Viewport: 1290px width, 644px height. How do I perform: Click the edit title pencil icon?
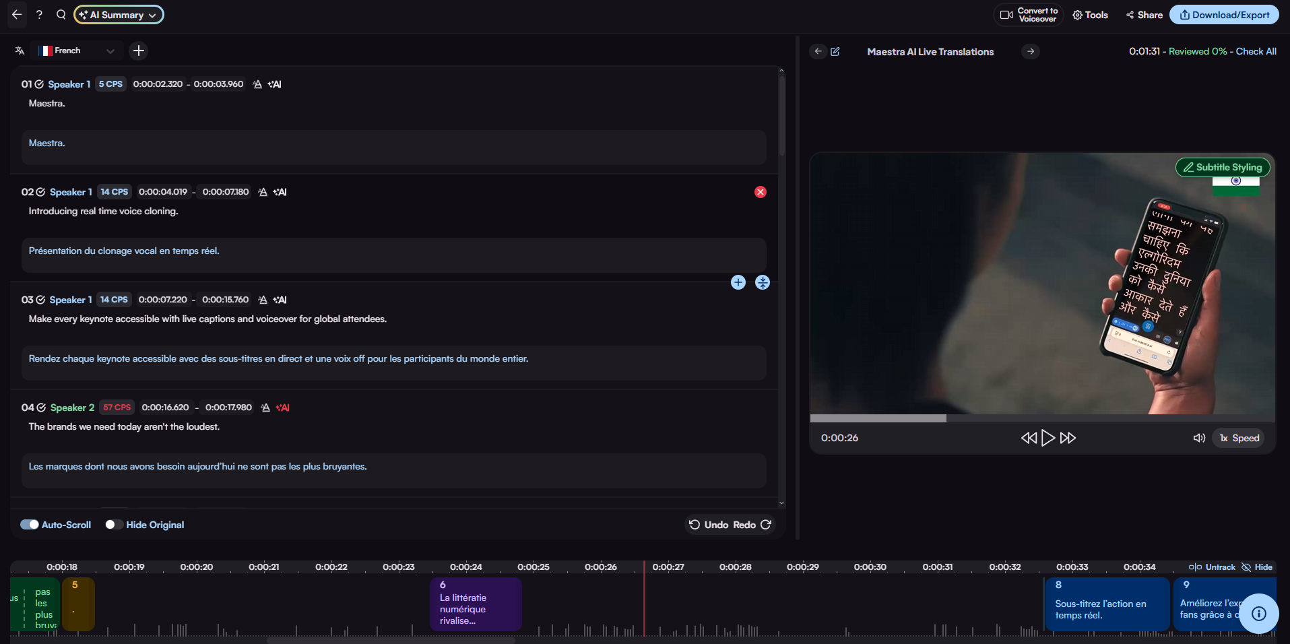coord(835,52)
